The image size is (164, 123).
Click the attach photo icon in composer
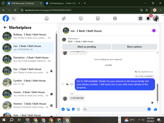click(68, 109)
